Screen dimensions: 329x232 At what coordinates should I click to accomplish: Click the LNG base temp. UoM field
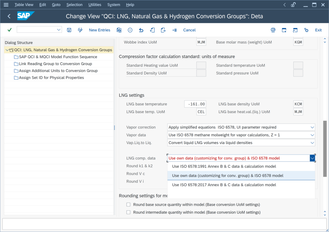201,112
